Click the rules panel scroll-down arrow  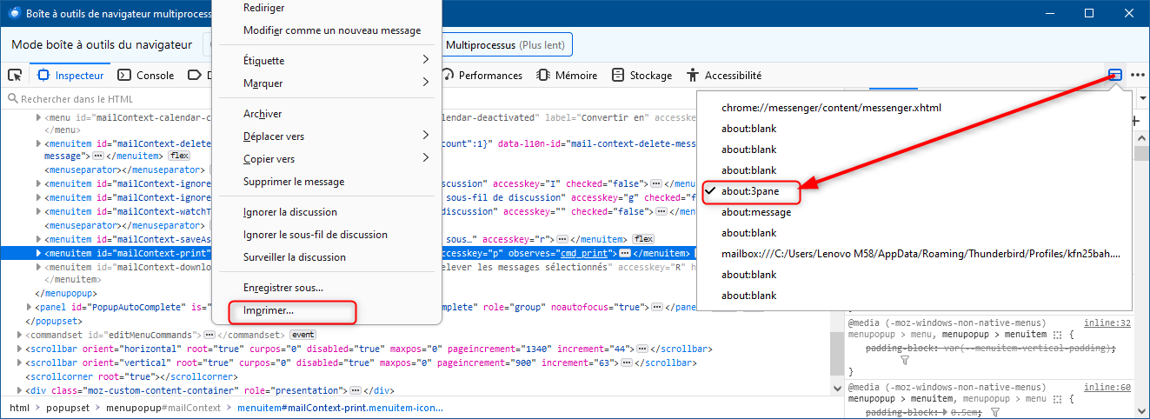point(1141,410)
